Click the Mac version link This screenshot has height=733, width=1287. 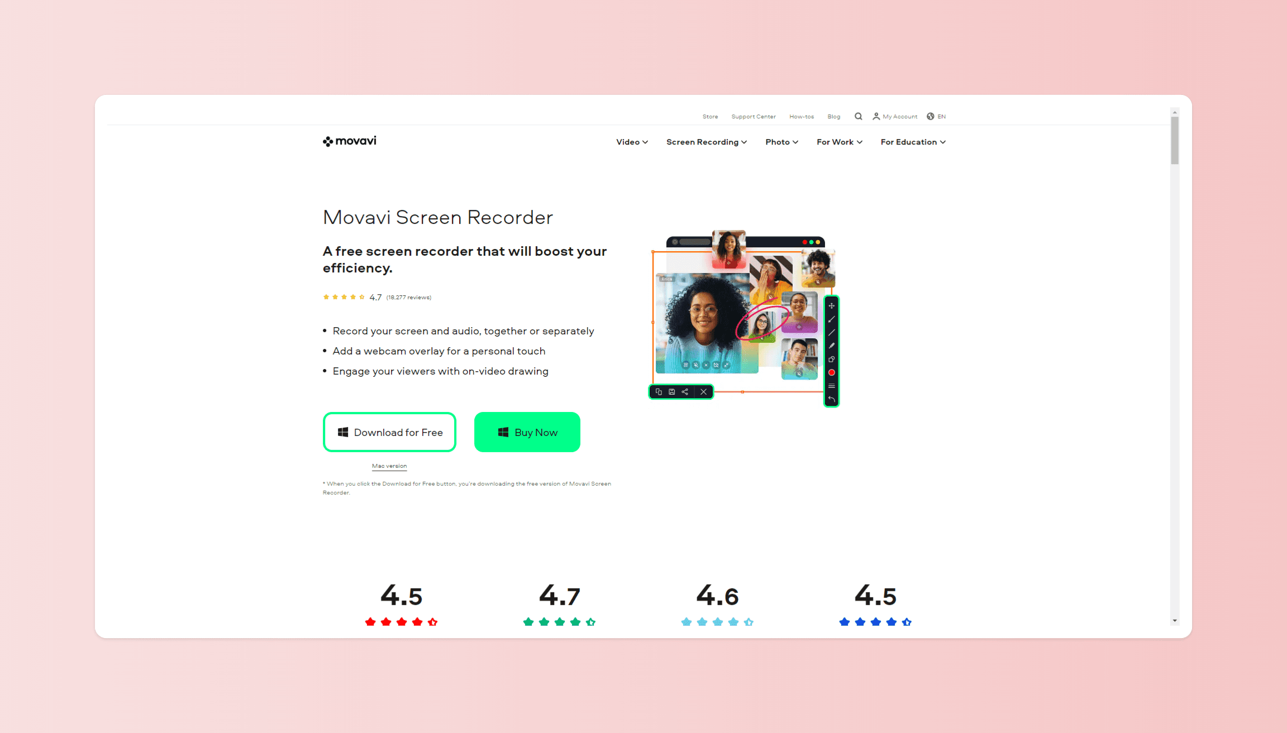click(389, 466)
